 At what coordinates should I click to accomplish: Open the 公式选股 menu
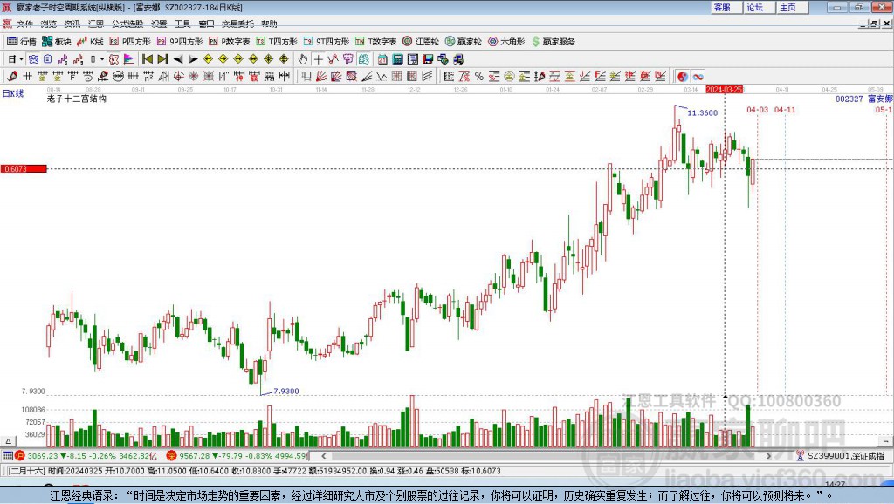point(127,24)
